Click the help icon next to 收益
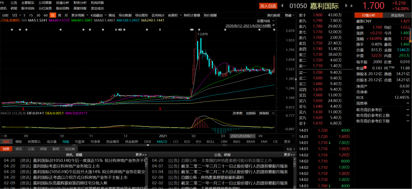This screenshot has width=412, height=189. 365,68
